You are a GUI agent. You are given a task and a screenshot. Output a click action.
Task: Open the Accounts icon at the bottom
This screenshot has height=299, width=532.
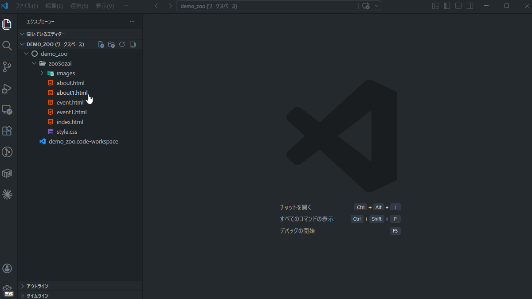point(7,268)
